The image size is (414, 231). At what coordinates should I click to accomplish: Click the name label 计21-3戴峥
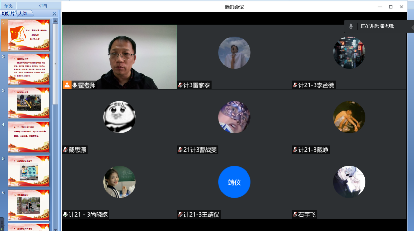coord(313,150)
